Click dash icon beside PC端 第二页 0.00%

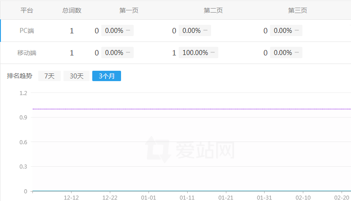(206, 31)
